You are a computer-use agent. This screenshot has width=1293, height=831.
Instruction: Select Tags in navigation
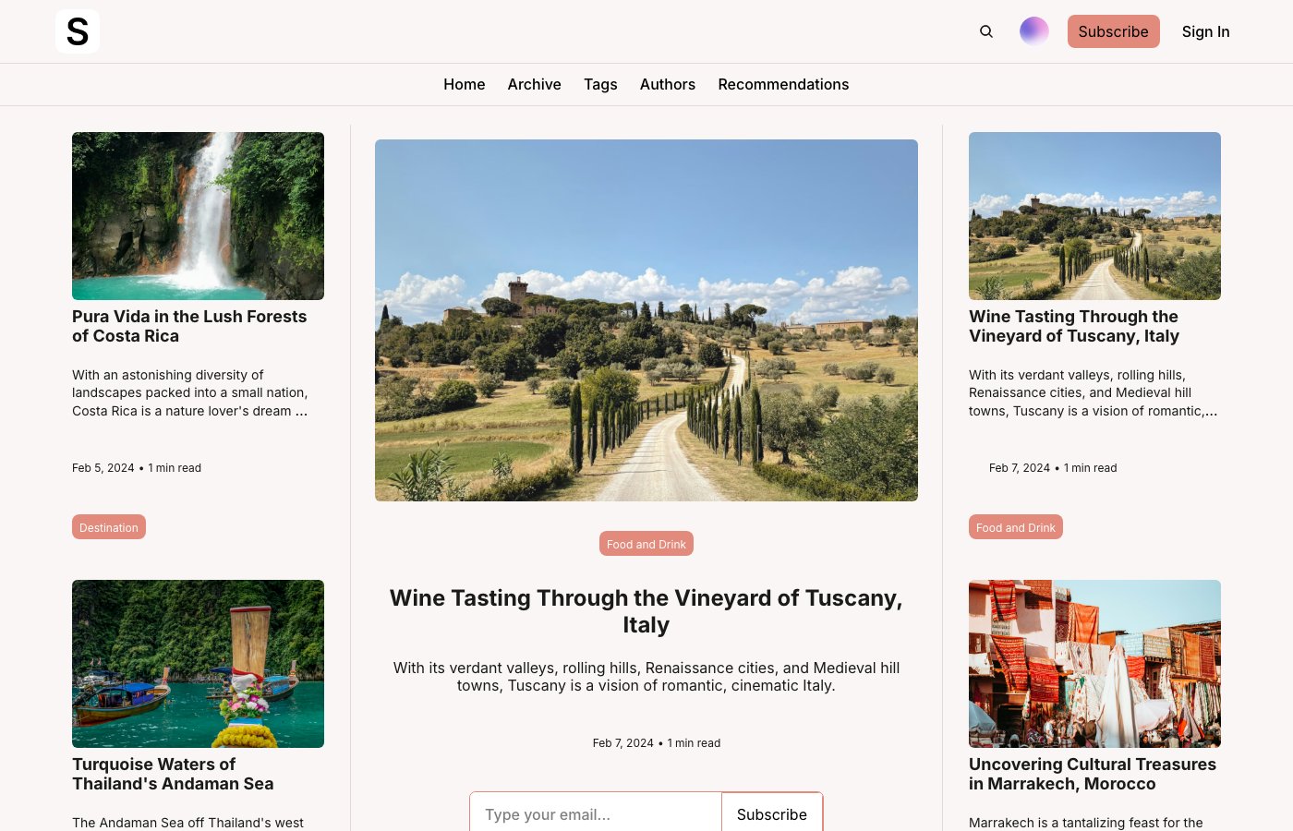[x=600, y=84]
